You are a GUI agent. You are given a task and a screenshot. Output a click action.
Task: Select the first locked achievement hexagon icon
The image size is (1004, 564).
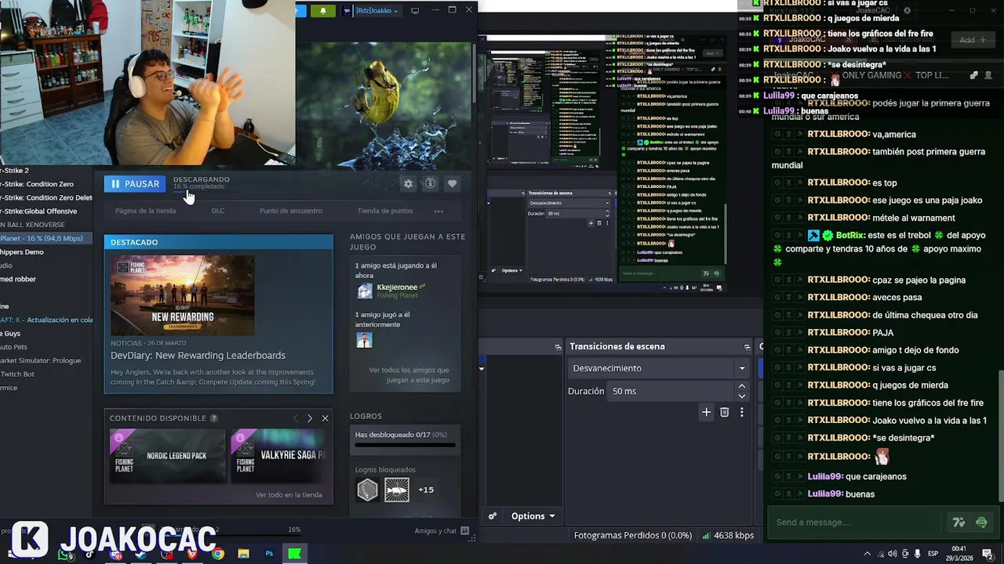tap(367, 490)
